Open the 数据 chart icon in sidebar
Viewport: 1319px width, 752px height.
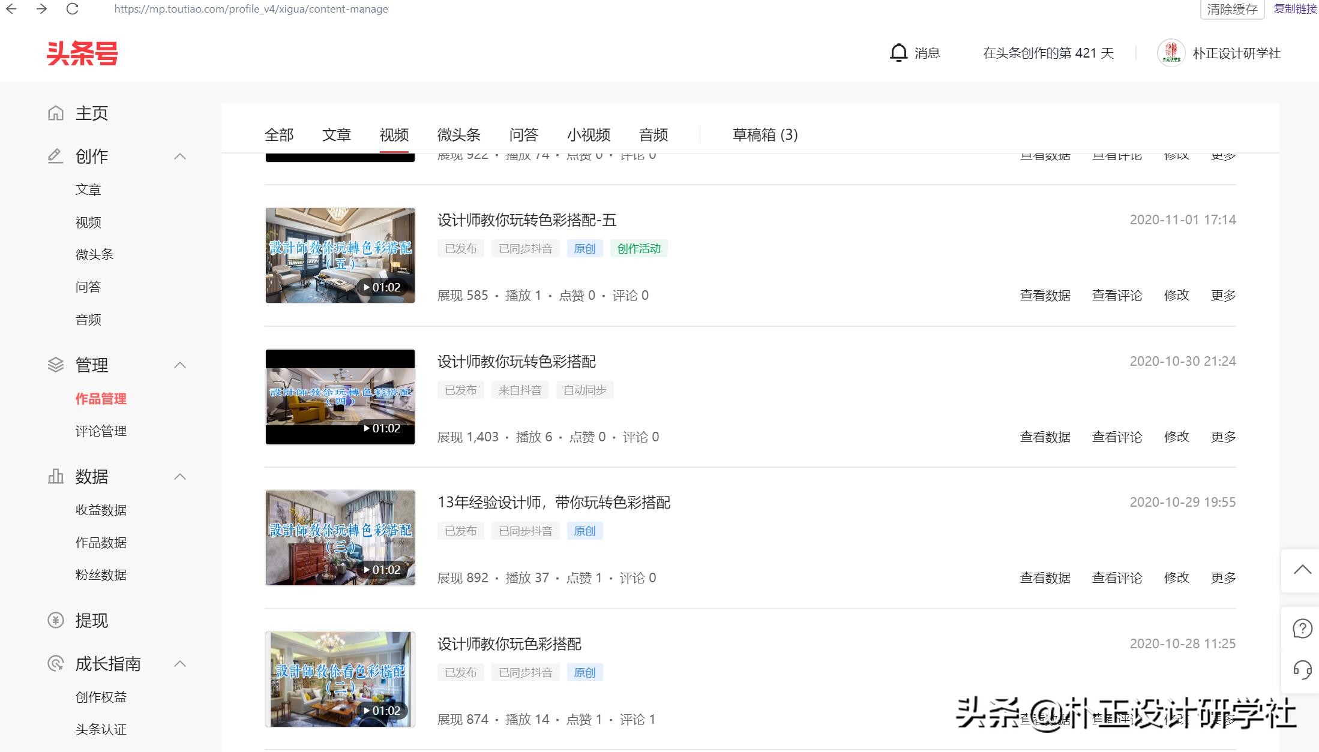pyautogui.click(x=55, y=477)
